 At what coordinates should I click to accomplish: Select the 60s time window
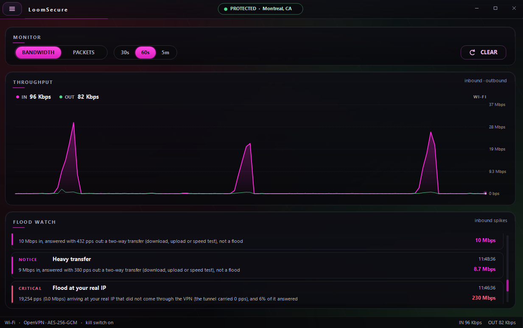coord(145,53)
